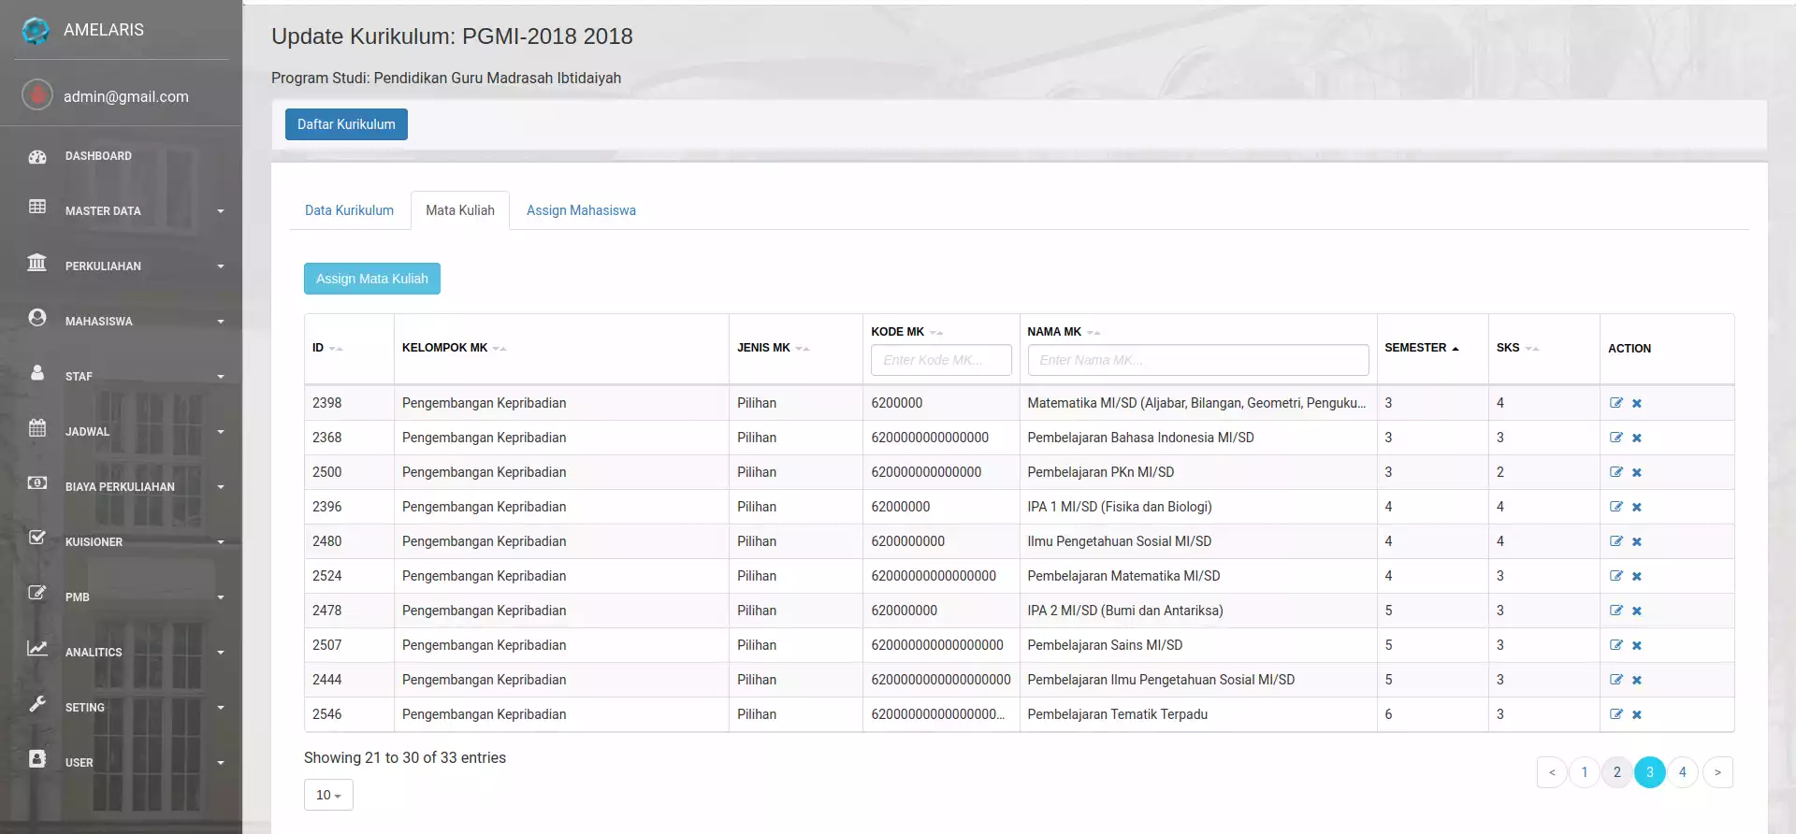Image resolution: width=1796 pixels, height=834 pixels.
Task: Delete row 2546 Pembelajaran Tematik Terpadu
Action: coord(1637,715)
